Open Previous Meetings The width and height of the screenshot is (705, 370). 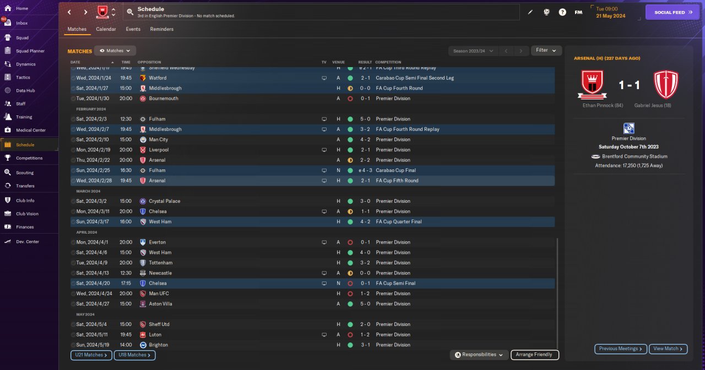[x=621, y=349]
